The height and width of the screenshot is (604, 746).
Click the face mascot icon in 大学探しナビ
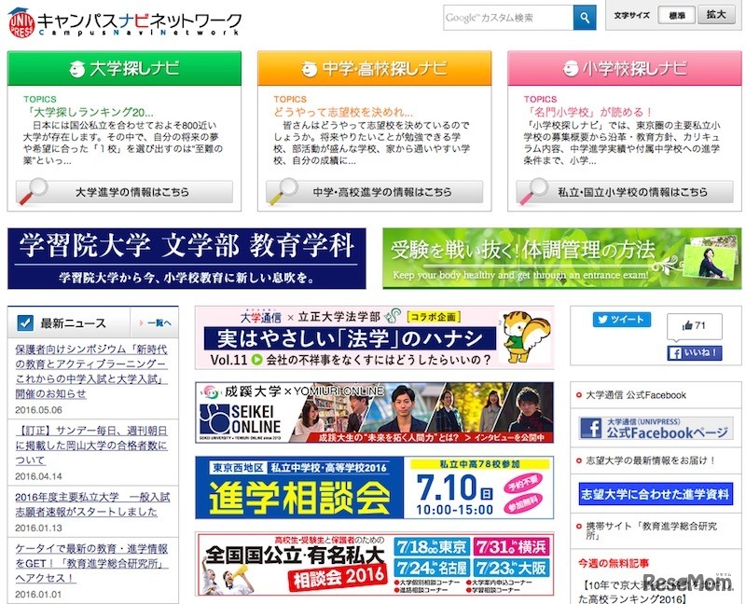click(x=76, y=69)
